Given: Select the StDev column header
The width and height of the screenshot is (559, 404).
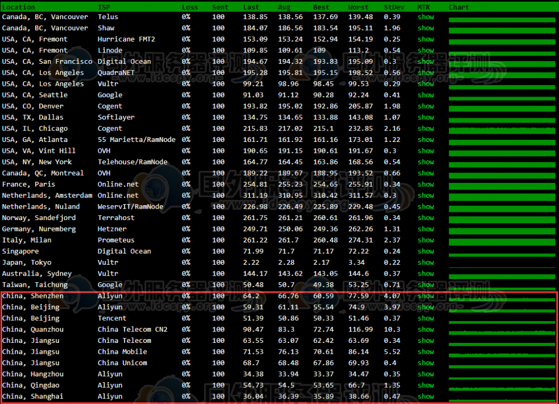Looking at the screenshot, I should pos(393,7).
